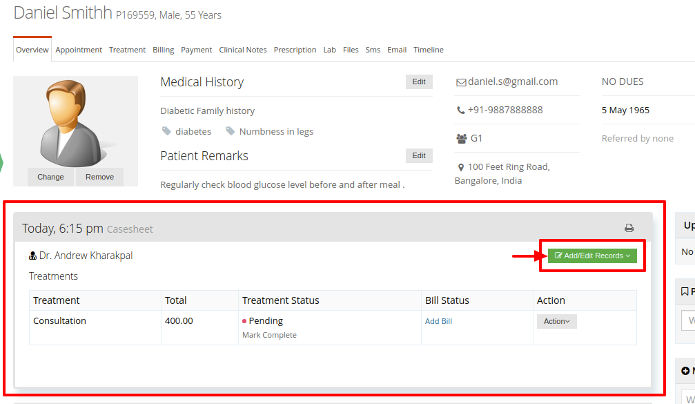The image size is (695, 404).
Task: Click the diabetes tag icon
Action: 166,131
